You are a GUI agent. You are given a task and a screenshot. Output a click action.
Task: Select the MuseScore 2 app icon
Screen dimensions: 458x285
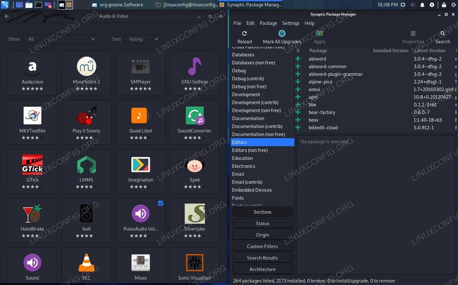coord(86,67)
